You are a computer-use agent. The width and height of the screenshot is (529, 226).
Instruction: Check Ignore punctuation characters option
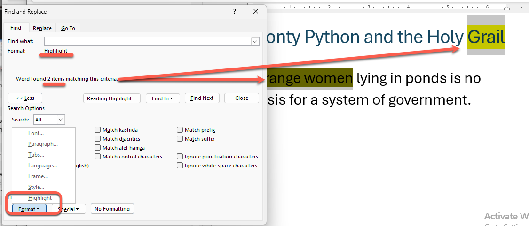(x=180, y=157)
